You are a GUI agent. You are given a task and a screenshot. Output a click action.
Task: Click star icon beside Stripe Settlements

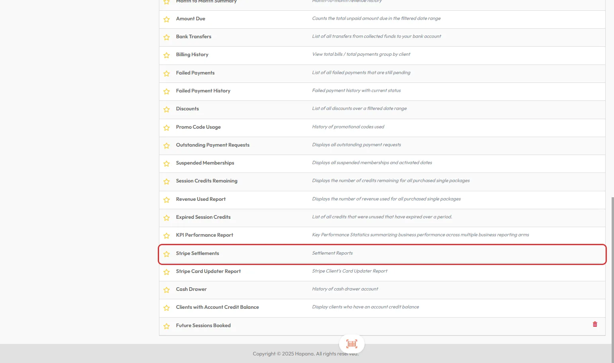[167, 254]
